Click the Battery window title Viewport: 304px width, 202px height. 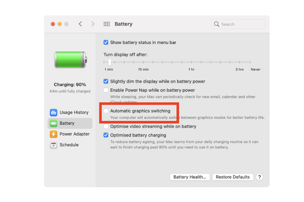pos(123,24)
